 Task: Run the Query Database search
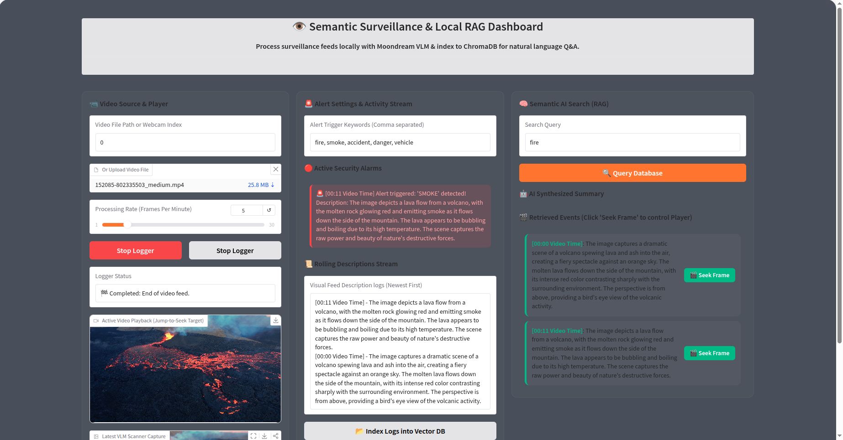click(632, 173)
